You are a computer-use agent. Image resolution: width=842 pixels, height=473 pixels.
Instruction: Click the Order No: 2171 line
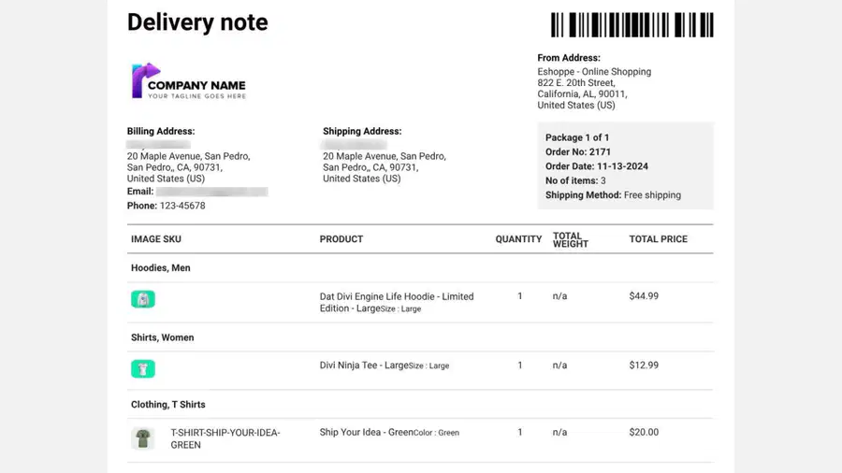[578, 151]
